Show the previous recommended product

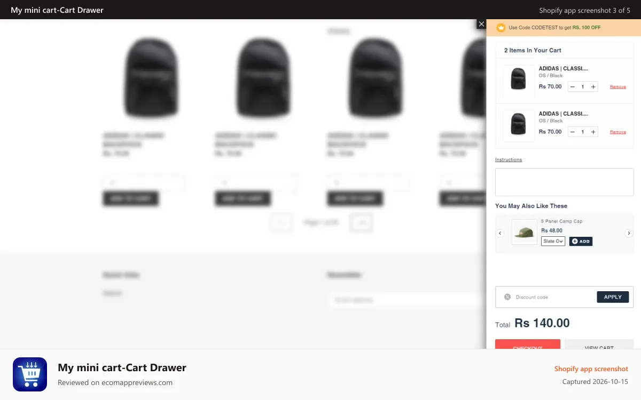tap(500, 233)
